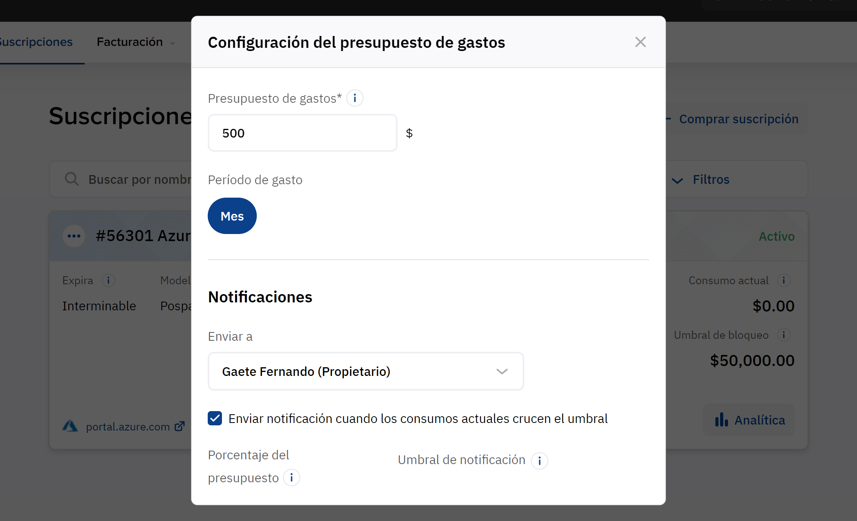Click info icon next to Umbral de bloqueo

[x=783, y=335]
